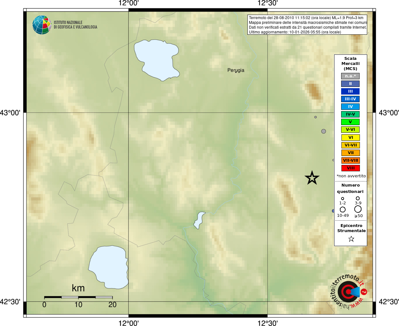Click the 'Ultimo aggiornamento: 10-01-2026' line
The width and height of the screenshot is (399, 326).
295,32
